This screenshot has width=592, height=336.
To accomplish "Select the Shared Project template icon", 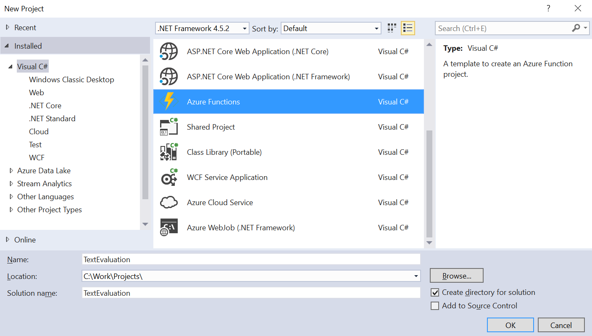I will pos(169,127).
